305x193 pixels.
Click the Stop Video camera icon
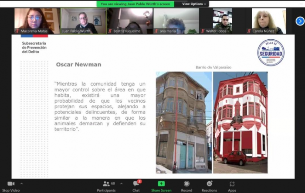point(11,184)
